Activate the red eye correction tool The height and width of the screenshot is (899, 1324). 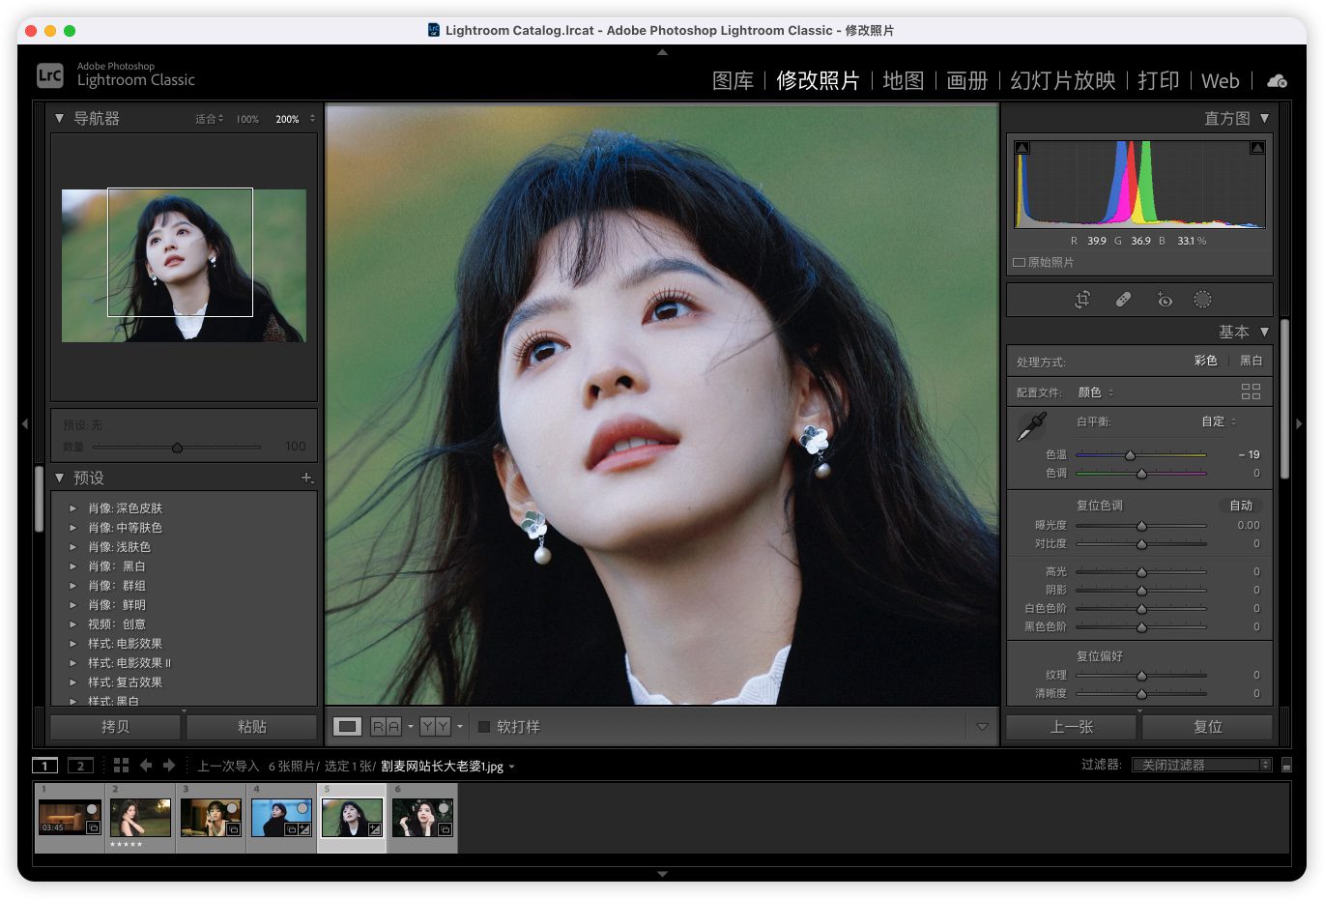[x=1165, y=300]
